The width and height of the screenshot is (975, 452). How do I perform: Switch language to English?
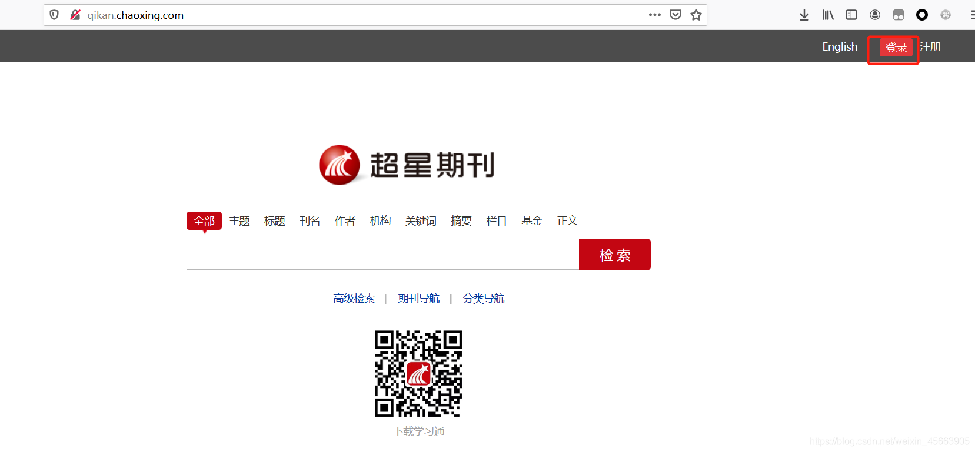(x=840, y=46)
